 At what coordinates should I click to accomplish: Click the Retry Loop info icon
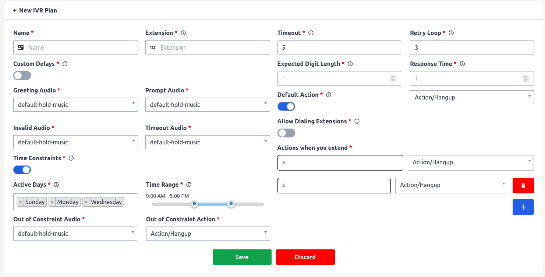pyautogui.click(x=451, y=33)
